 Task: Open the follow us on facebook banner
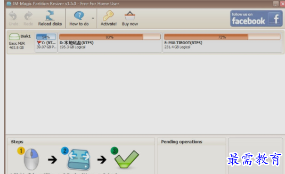[x=256, y=18]
